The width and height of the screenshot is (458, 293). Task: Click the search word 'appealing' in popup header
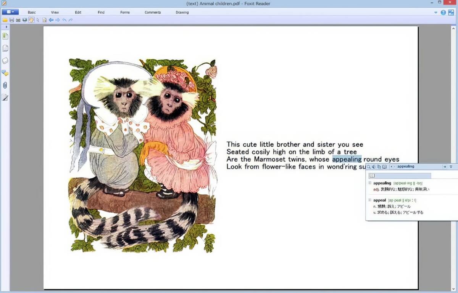coord(406,167)
